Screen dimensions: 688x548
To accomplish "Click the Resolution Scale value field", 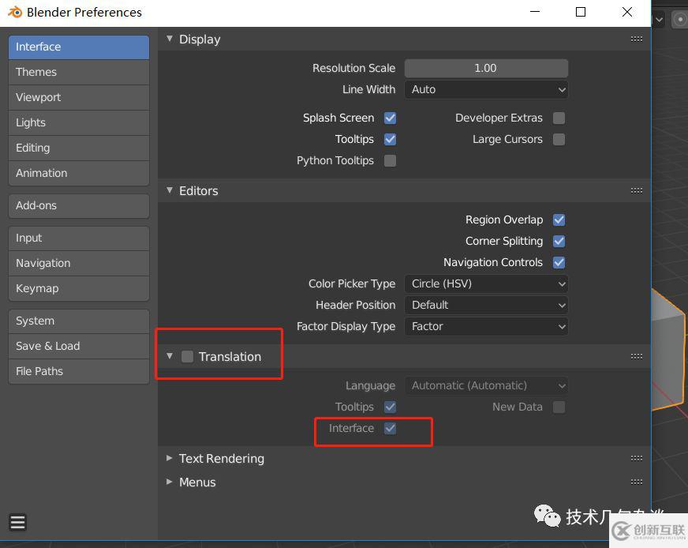I will click(486, 68).
